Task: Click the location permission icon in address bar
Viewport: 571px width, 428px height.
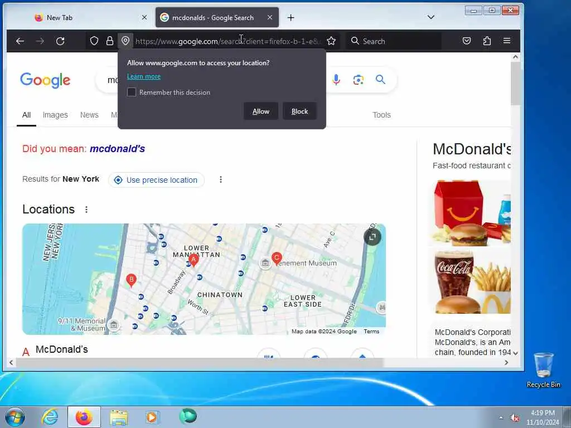Action: (125, 41)
